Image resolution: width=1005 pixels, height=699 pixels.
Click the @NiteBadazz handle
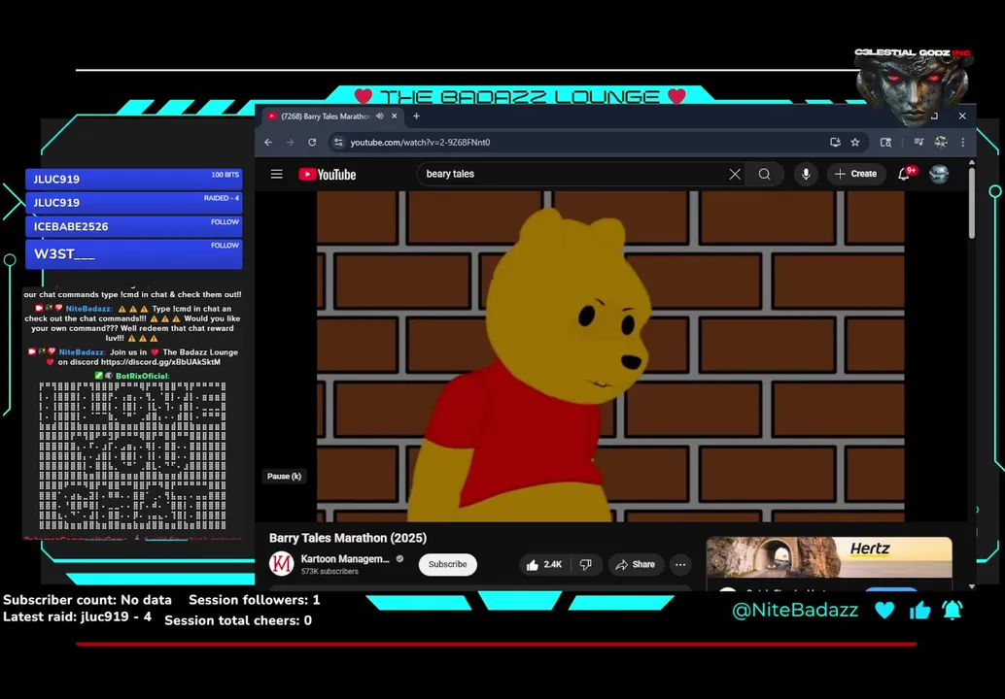[795, 610]
